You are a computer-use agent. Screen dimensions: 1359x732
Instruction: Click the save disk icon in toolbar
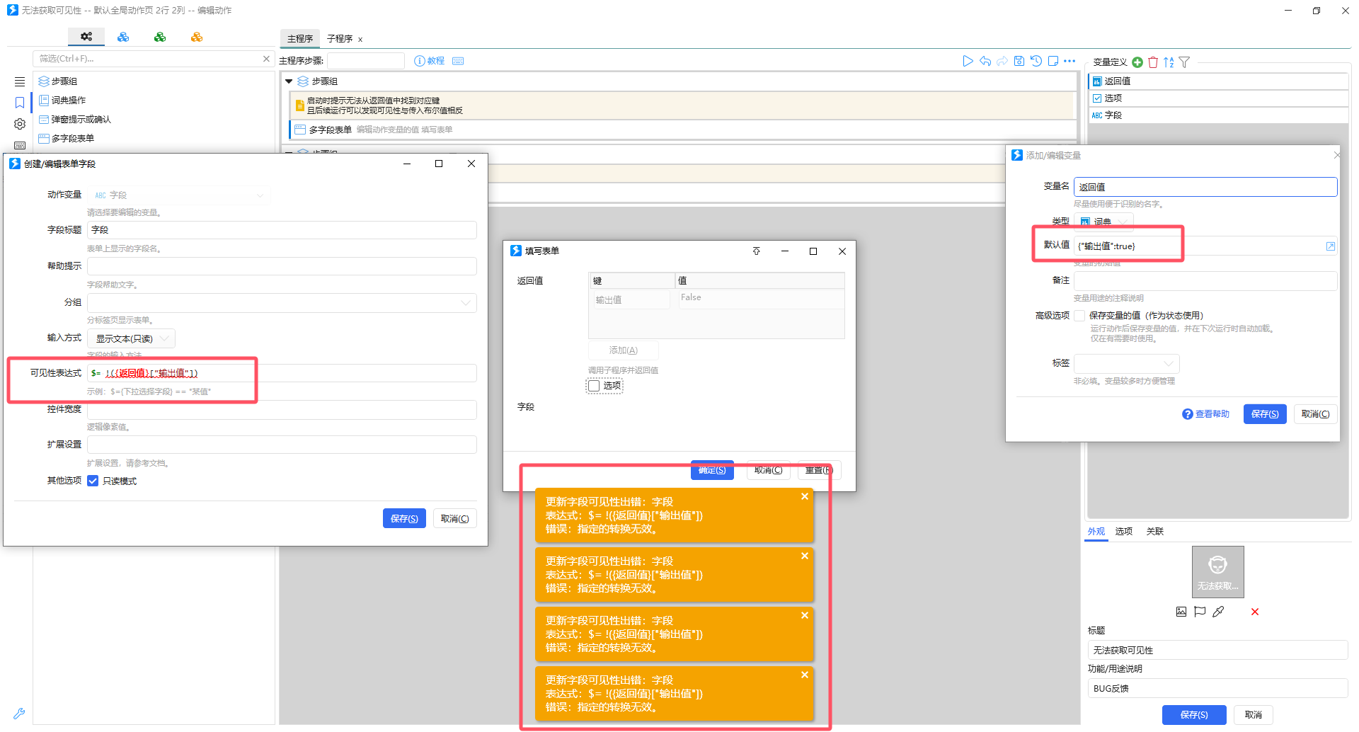pos(1019,62)
